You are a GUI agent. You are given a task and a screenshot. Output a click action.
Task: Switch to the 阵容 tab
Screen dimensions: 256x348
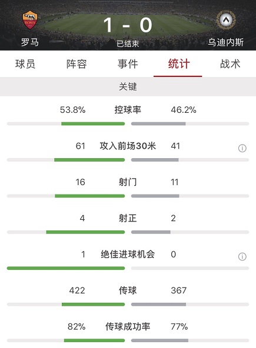(77, 64)
